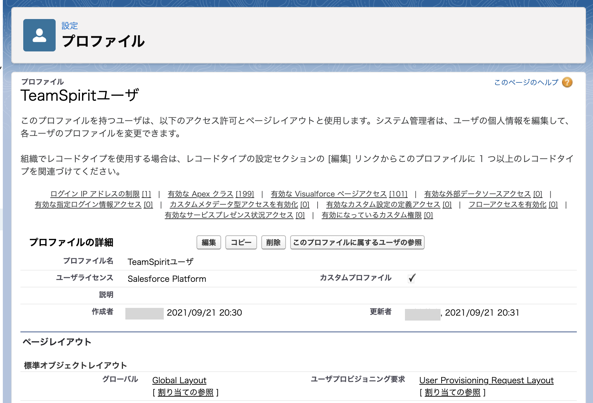The image size is (593, 403).
Task: Click 有効な指定ログイン情報アクセス link
Action: tap(94, 204)
